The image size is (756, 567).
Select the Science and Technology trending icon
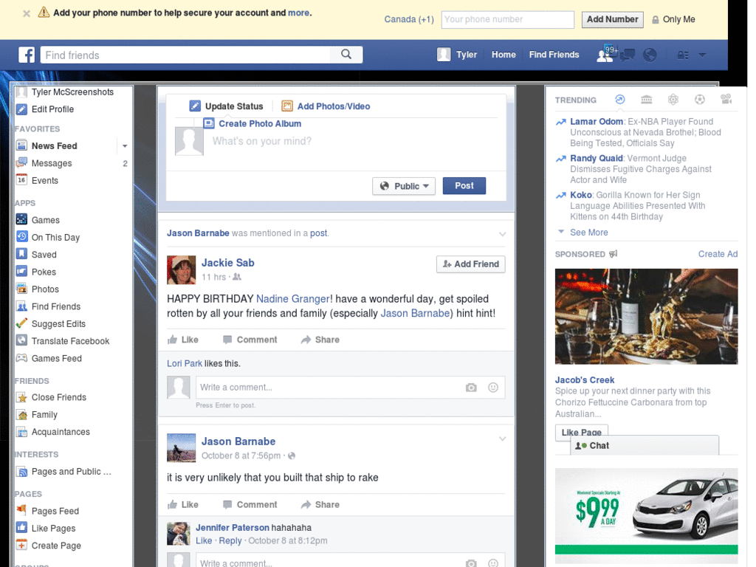(673, 100)
